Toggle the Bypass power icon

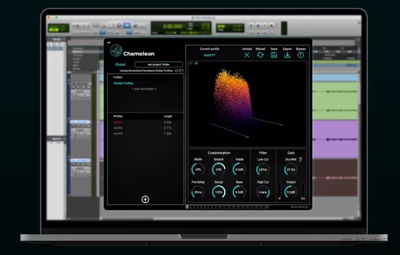[301, 55]
